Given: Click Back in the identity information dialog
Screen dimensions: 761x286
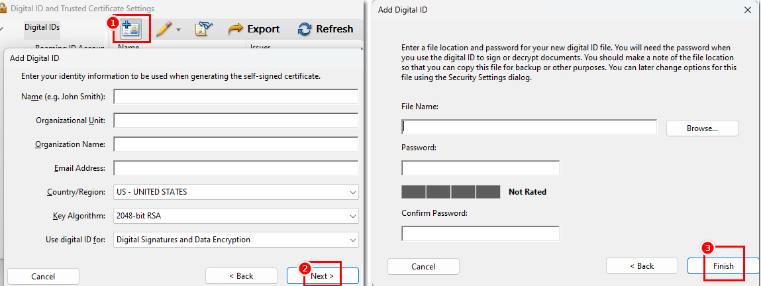Looking at the screenshot, I should [241, 276].
